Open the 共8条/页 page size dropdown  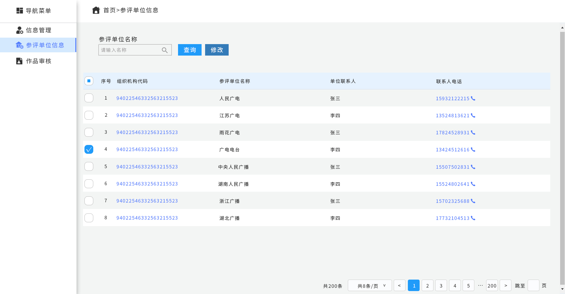click(370, 285)
